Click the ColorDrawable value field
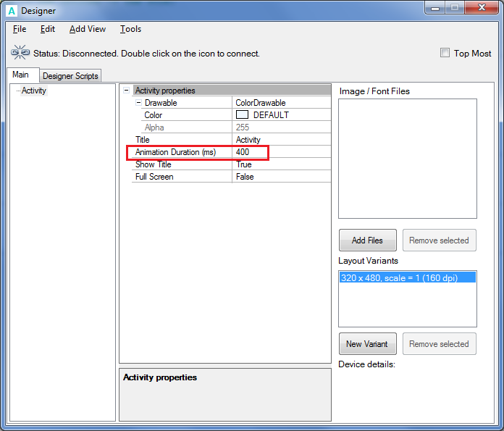 (x=281, y=103)
